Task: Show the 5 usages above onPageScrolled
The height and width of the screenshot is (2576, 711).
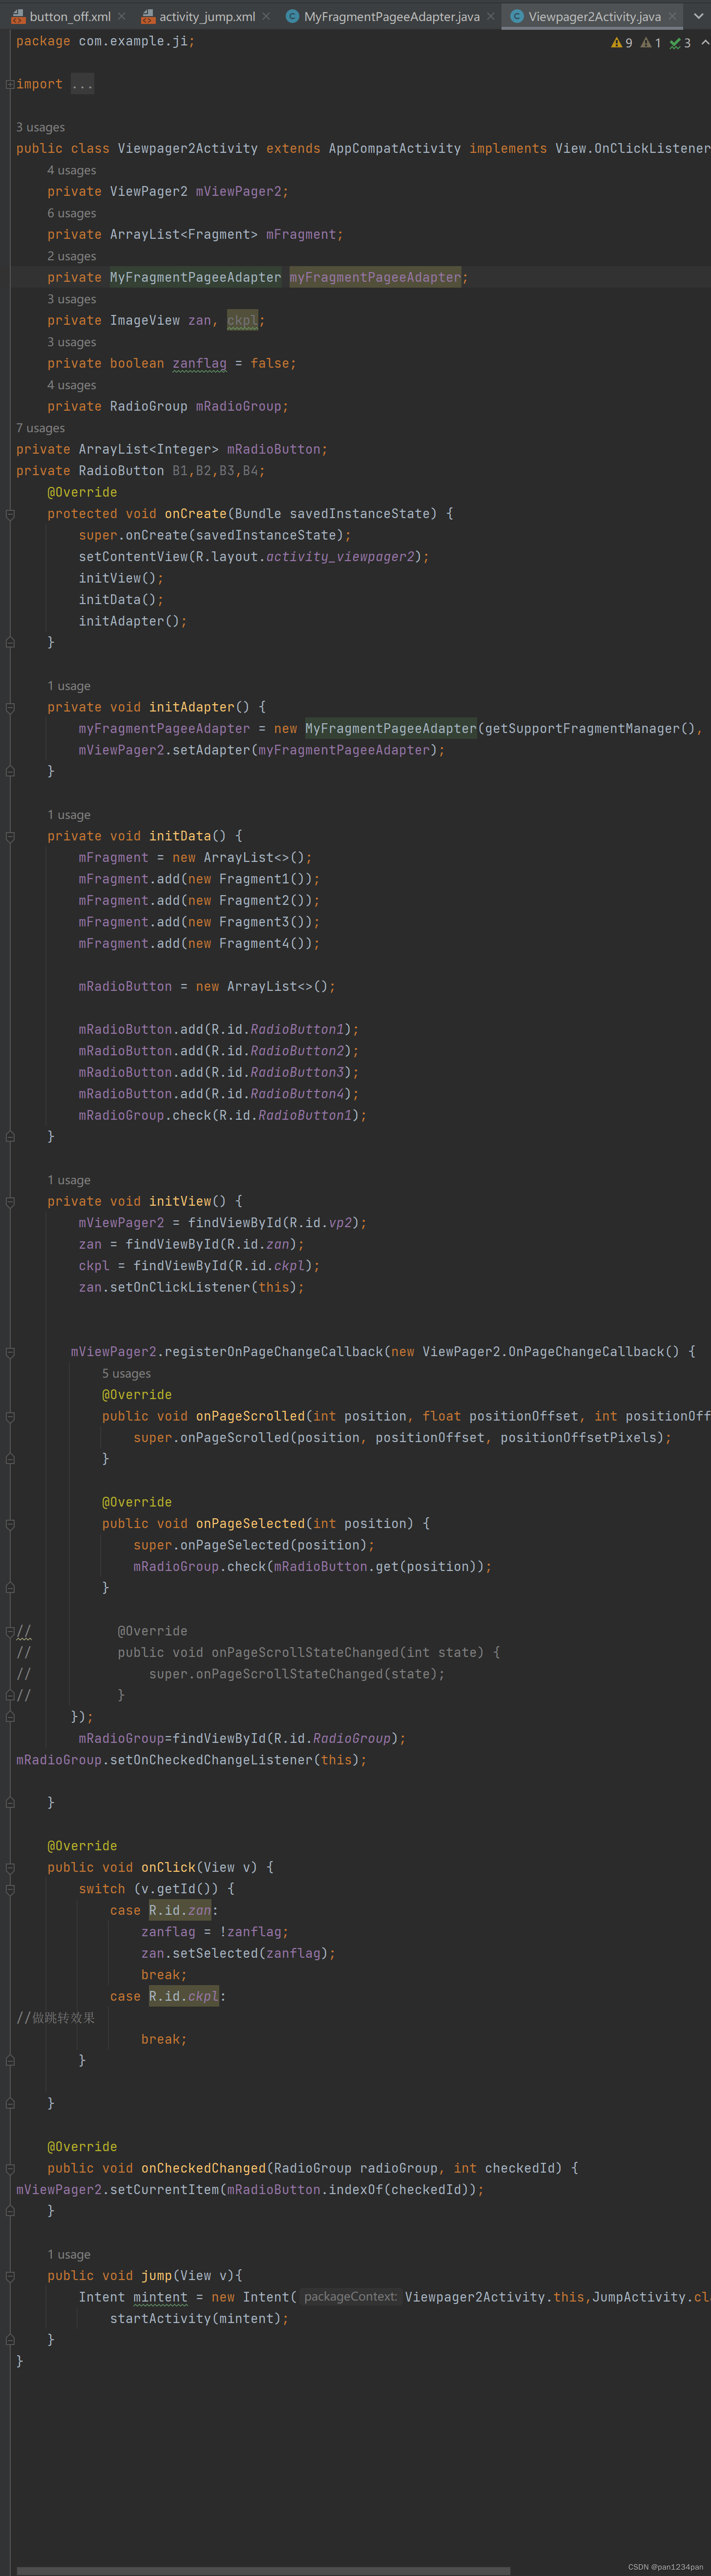Action: point(126,1374)
